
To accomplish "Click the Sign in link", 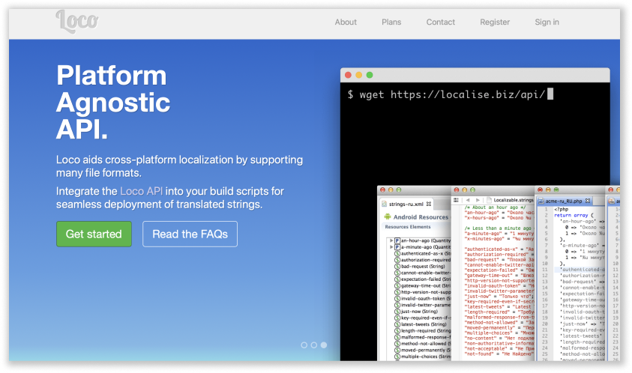I will point(547,22).
